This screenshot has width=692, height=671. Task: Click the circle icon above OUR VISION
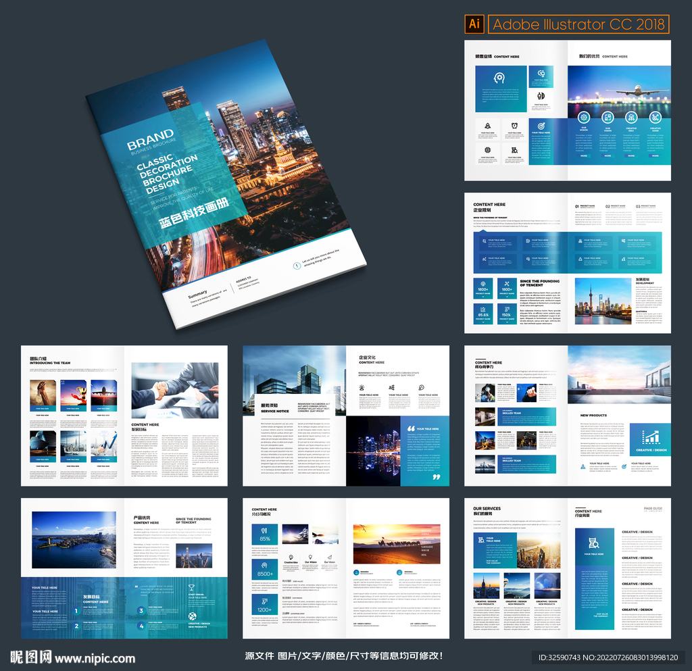coord(608,118)
